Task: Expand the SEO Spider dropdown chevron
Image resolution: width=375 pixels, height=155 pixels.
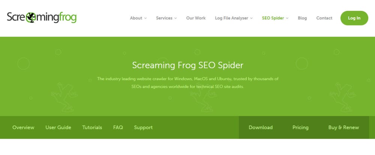Action: pyautogui.click(x=287, y=18)
